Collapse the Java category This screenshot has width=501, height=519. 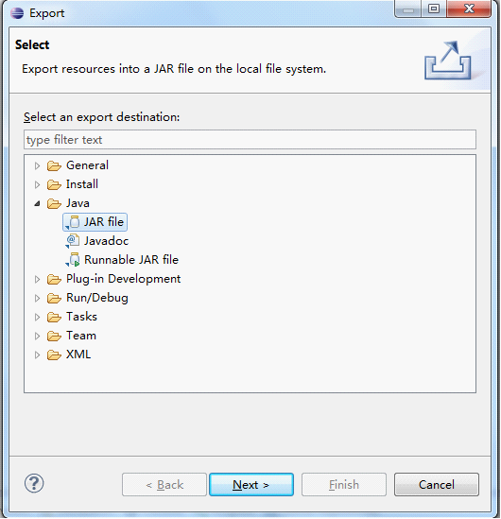point(37,203)
